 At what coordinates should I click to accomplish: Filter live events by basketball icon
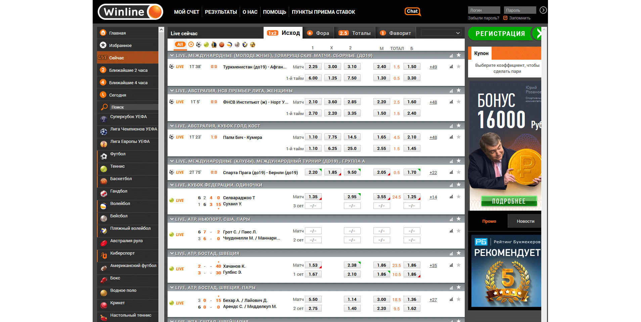click(x=222, y=44)
